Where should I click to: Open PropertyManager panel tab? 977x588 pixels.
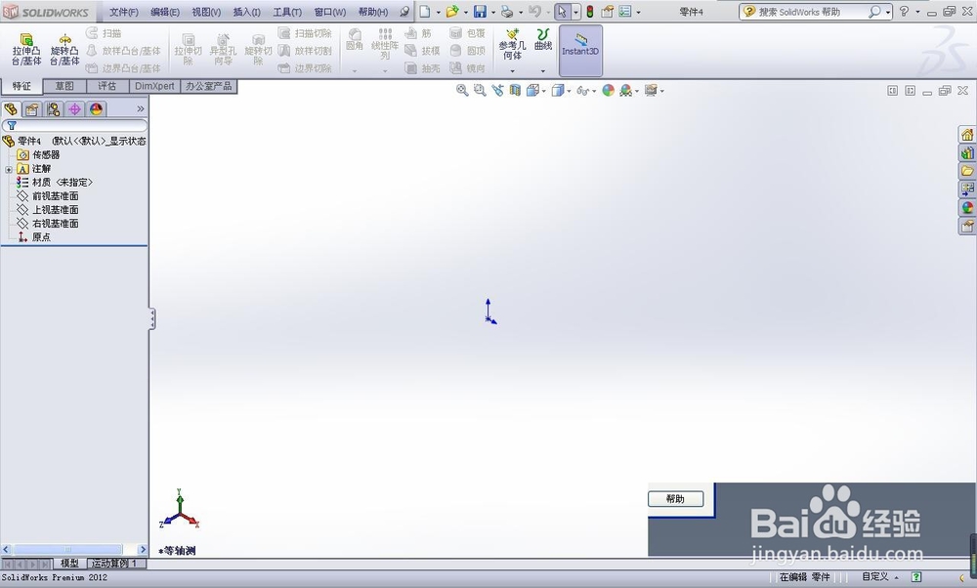32,109
